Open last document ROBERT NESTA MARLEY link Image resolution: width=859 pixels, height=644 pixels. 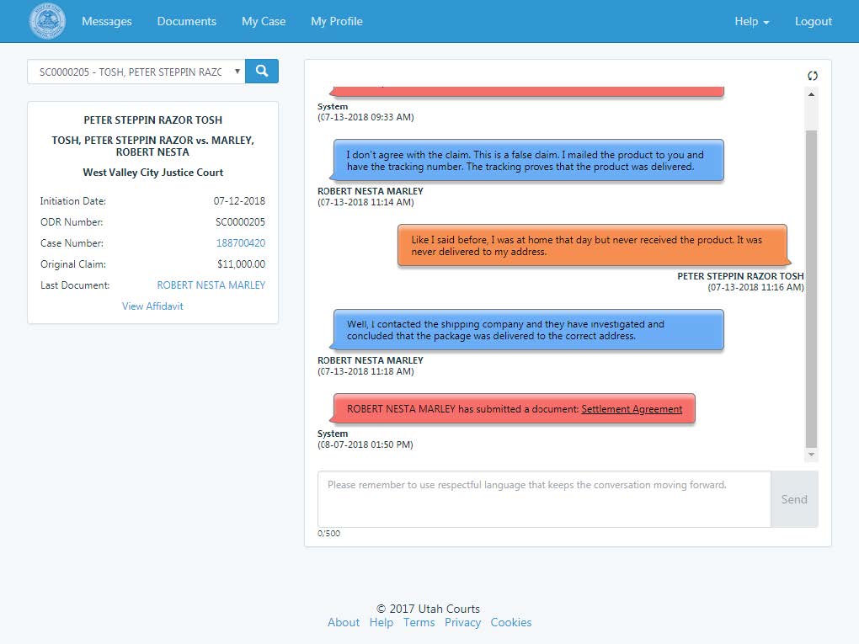[x=211, y=285]
